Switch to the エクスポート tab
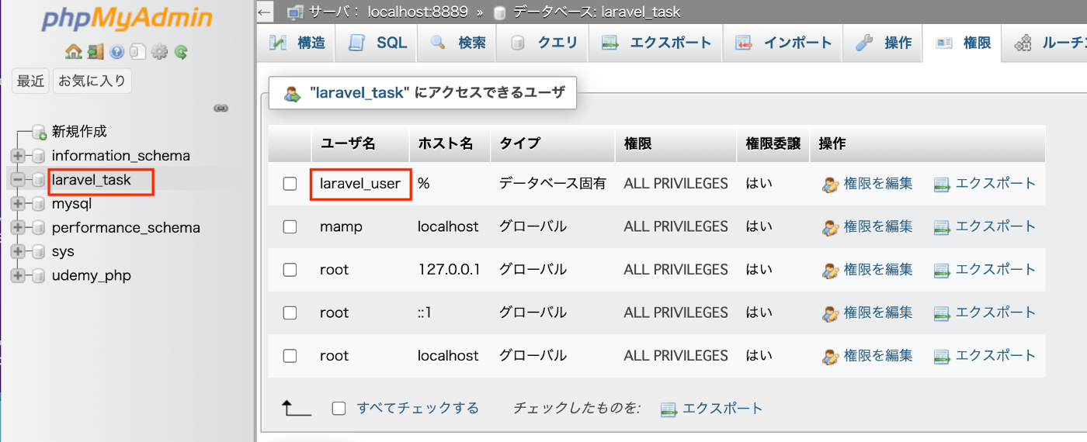The width and height of the screenshot is (1087, 442). (656, 43)
